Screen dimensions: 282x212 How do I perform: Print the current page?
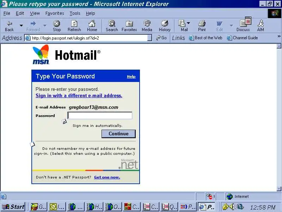pyautogui.click(x=202, y=25)
